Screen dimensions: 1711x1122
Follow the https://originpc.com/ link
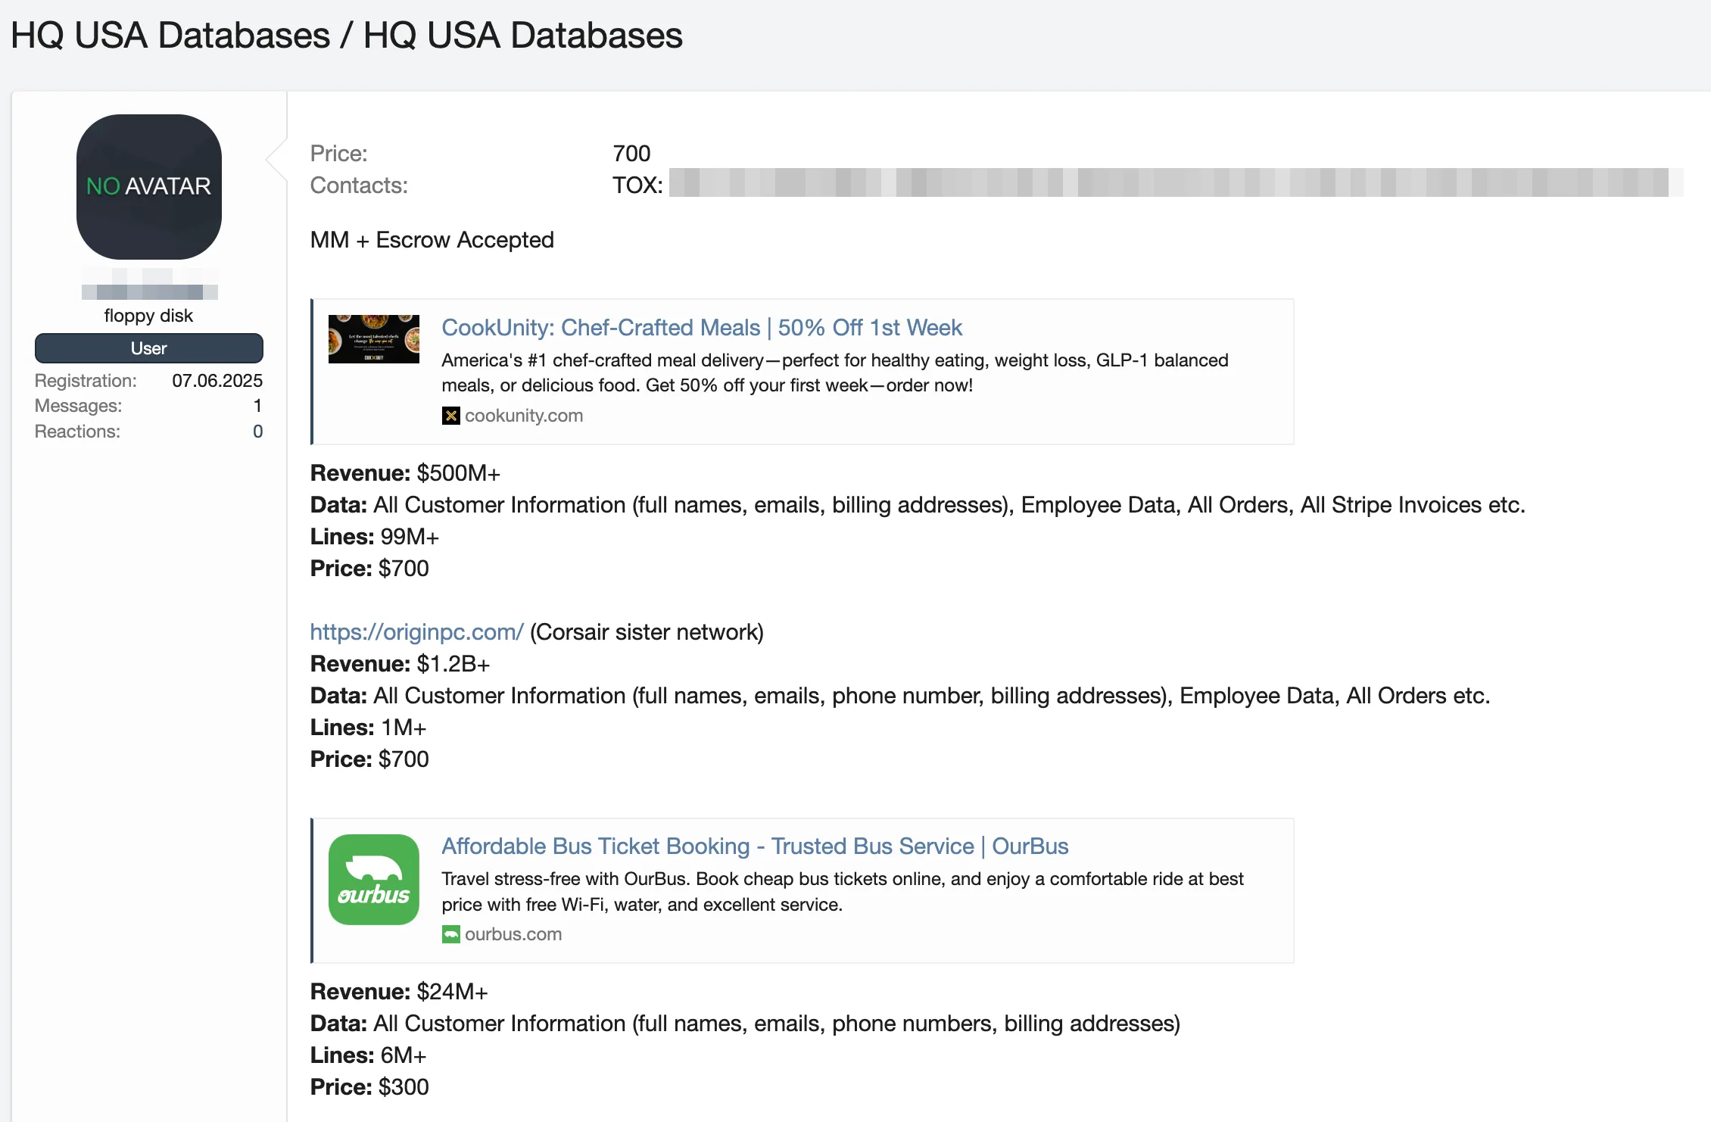[416, 632]
